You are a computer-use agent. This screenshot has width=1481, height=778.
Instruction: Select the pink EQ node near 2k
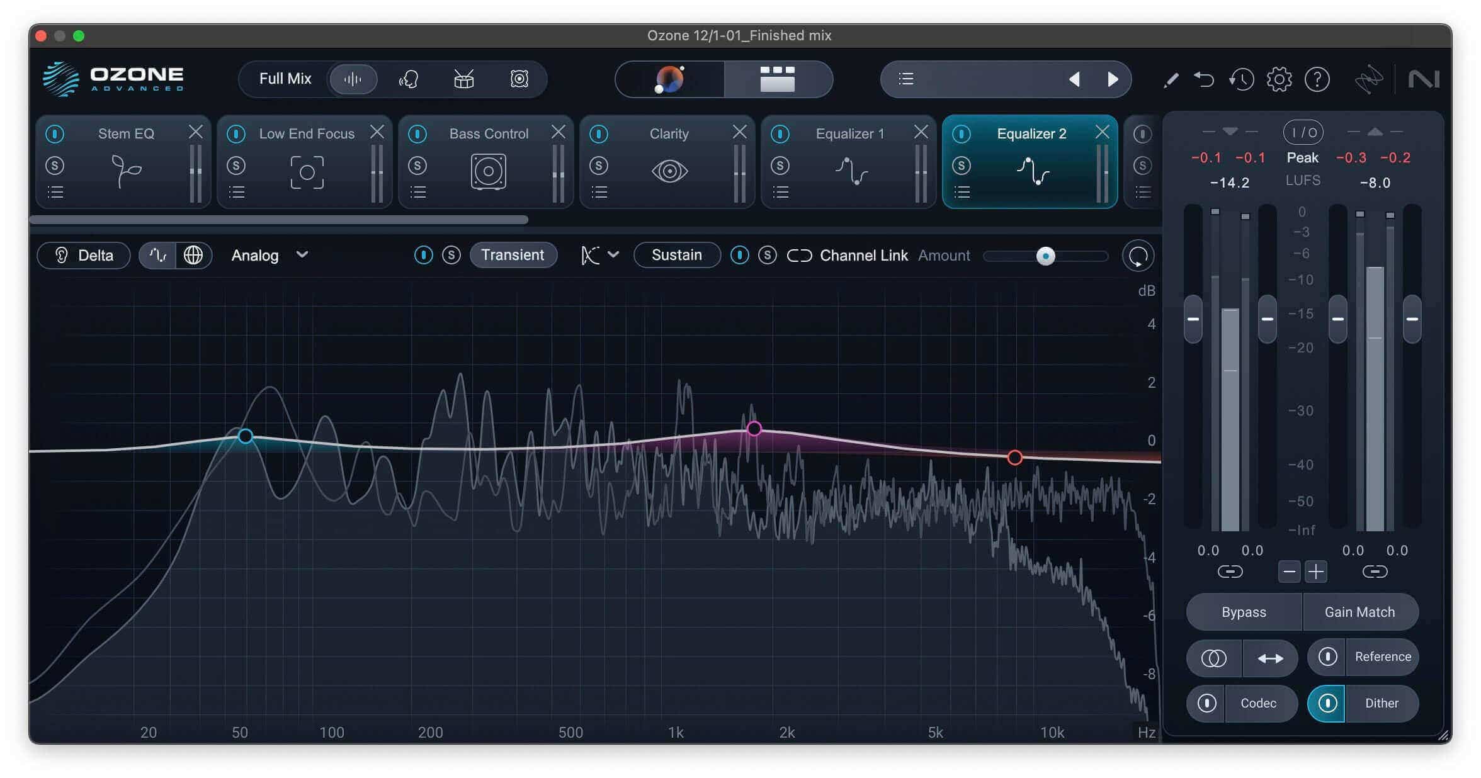point(754,429)
